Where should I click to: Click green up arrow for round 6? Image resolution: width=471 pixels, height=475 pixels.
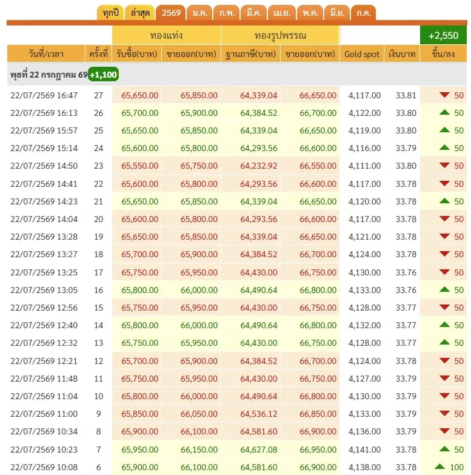tap(439, 467)
